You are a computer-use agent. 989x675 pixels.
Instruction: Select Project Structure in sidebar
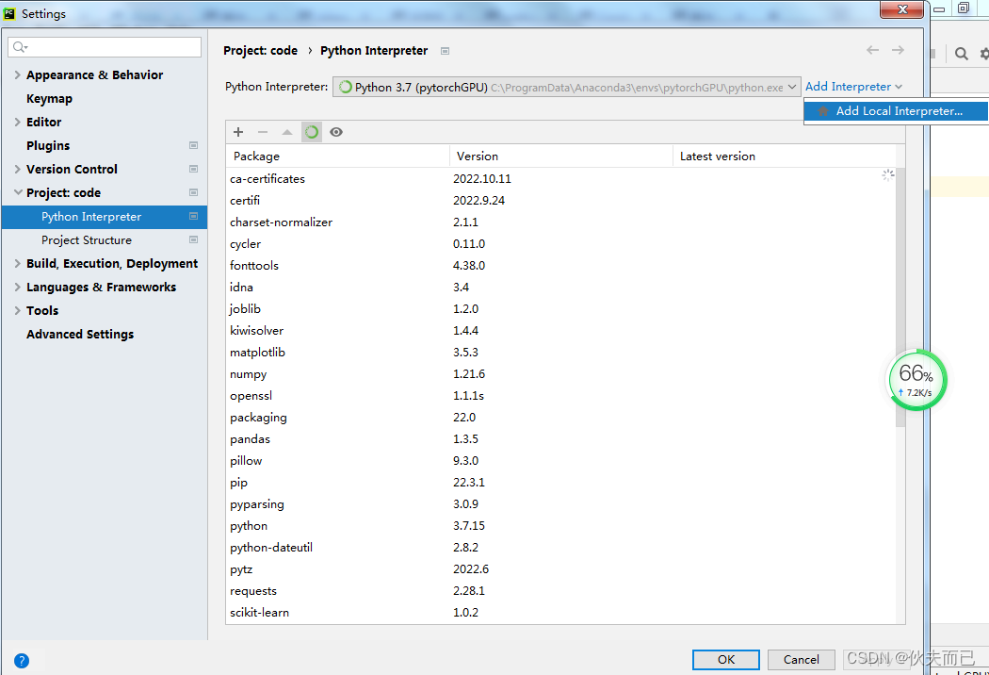pyautogui.click(x=87, y=240)
